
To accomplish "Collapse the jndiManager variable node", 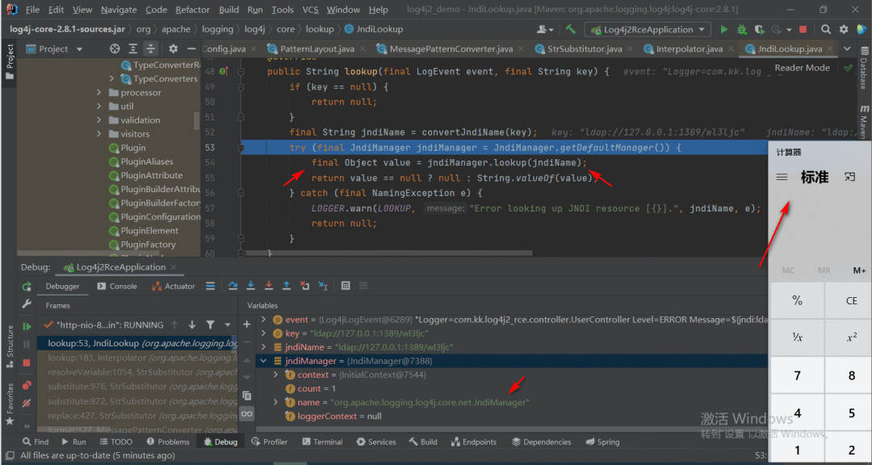I will pos(264,361).
